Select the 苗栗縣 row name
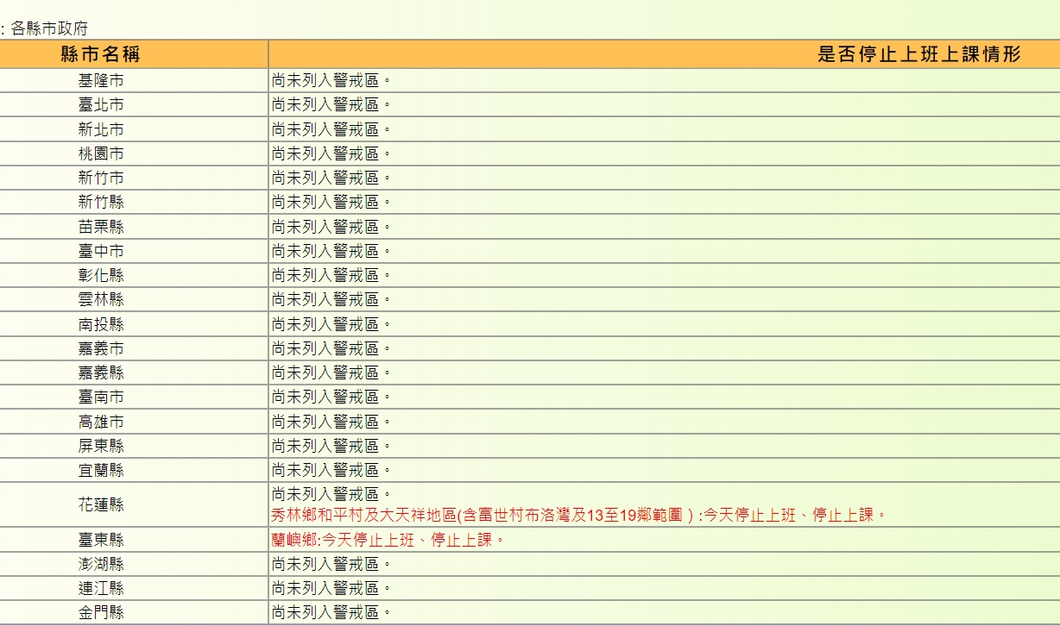The width and height of the screenshot is (1060, 626). point(101,227)
